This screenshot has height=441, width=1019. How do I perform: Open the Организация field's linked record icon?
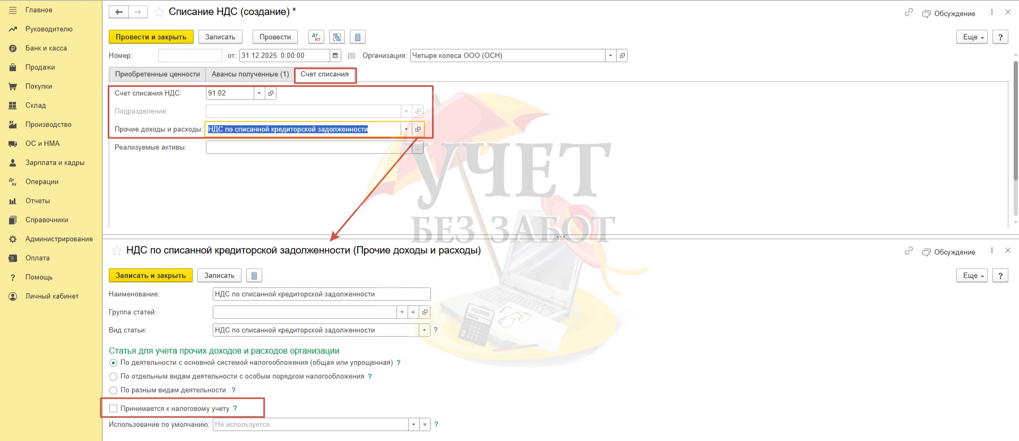pos(622,56)
